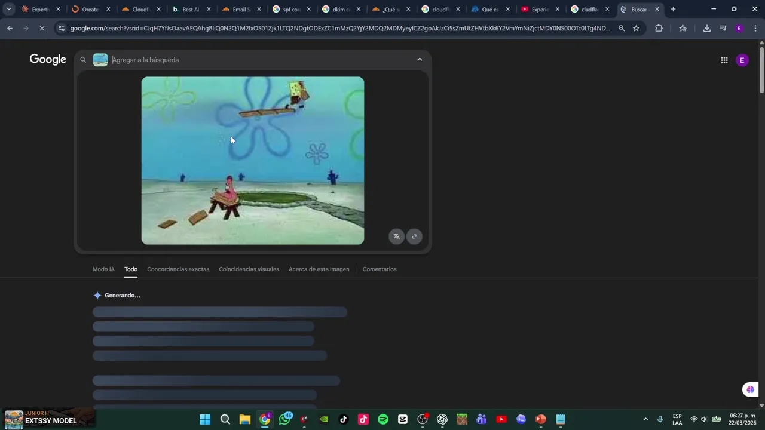Open the ESP LAA language indicator
The width and height of the screenshot is (765, 430).
pyautogui.click(x=677, y=419)
